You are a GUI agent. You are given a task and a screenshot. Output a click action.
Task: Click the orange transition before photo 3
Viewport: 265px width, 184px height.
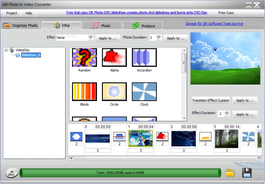point(205,136)
